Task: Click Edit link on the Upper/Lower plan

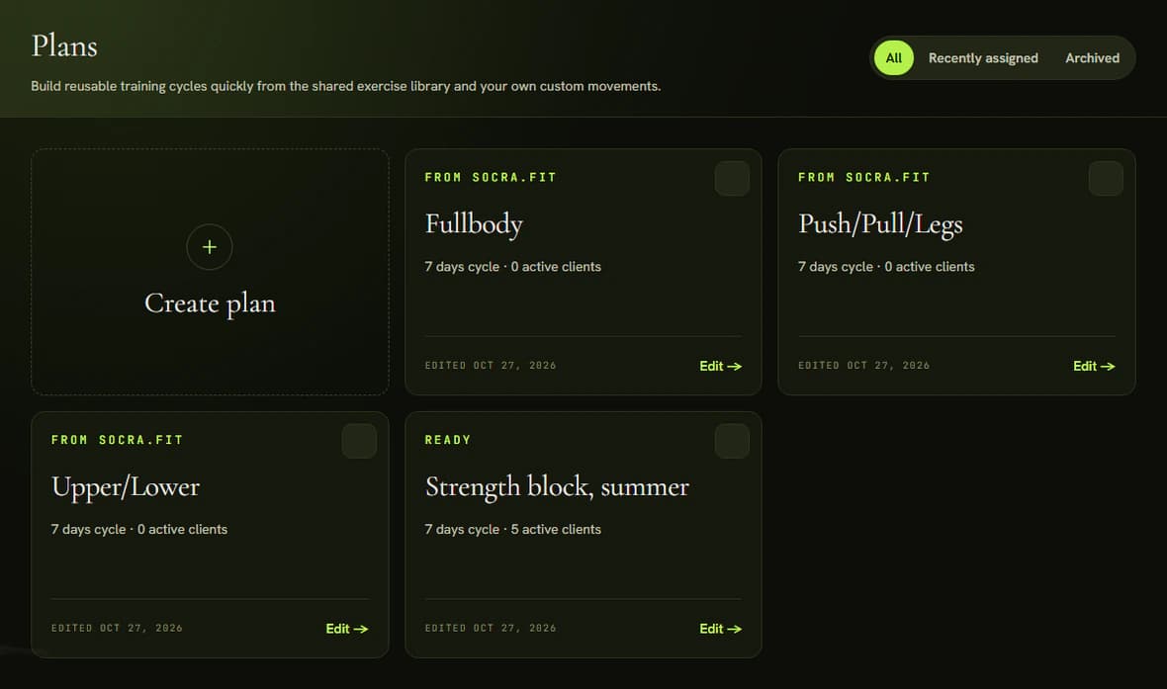Action: pyautogui.click(x=347, y=629)
